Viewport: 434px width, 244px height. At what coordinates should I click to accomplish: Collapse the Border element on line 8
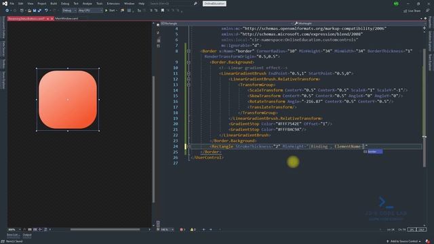(189, 52)
